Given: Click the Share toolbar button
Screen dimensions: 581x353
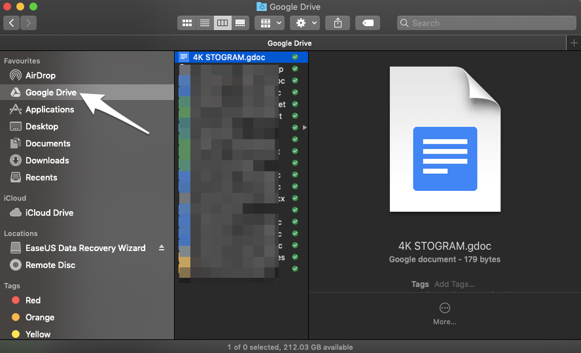Looking at the screenshot, I should coord(338,23).
